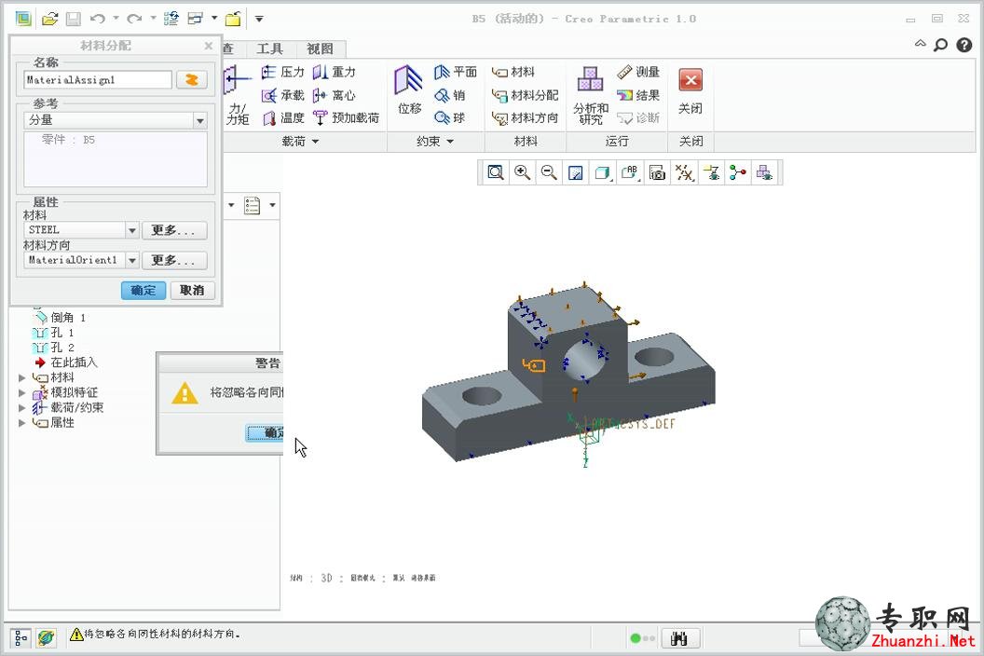The height and width of the screenshot is (656, 984).
Task: Open the 分量 reference type dropdown
Action: coord(199,120)
